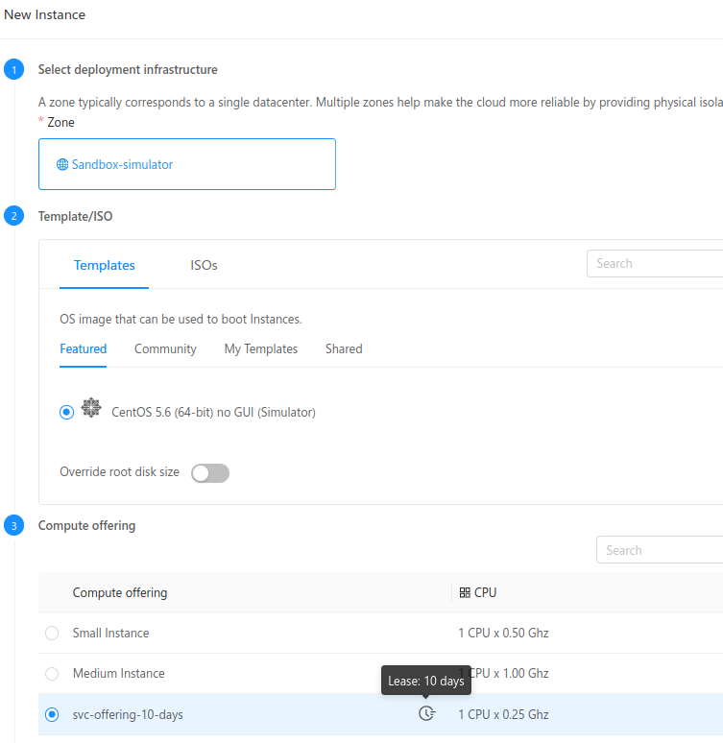Click step 1 circle indicator
The width and height of the screenshot is (723, 743).
(13, 69)
